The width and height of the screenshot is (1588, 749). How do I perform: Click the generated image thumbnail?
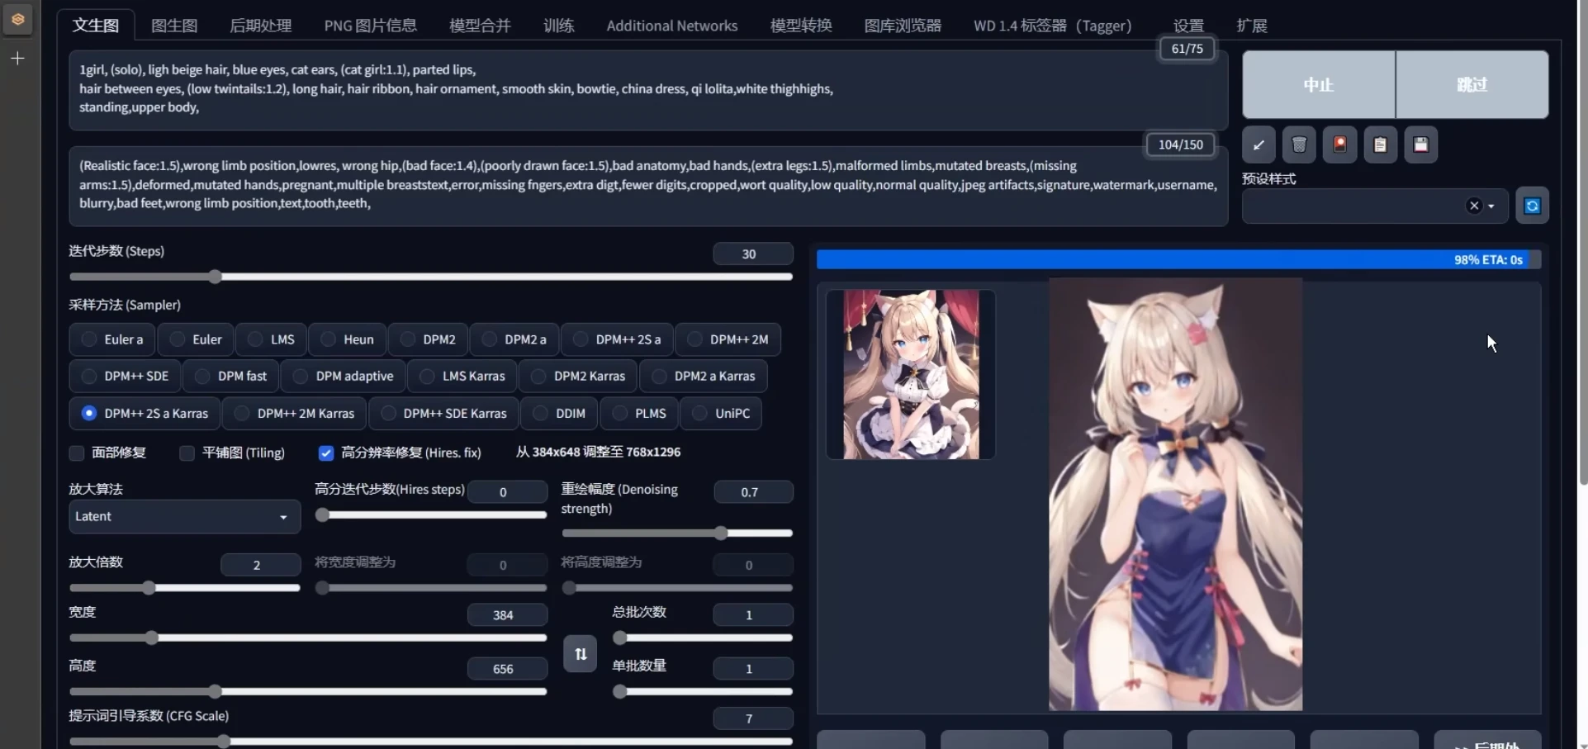click(x=909, y=374)
